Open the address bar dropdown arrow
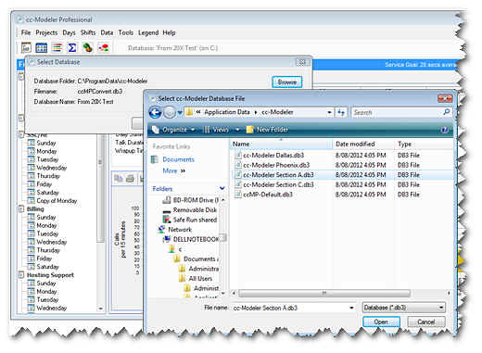Viewport: 482px width, 353px height. (x=329, y=112)
